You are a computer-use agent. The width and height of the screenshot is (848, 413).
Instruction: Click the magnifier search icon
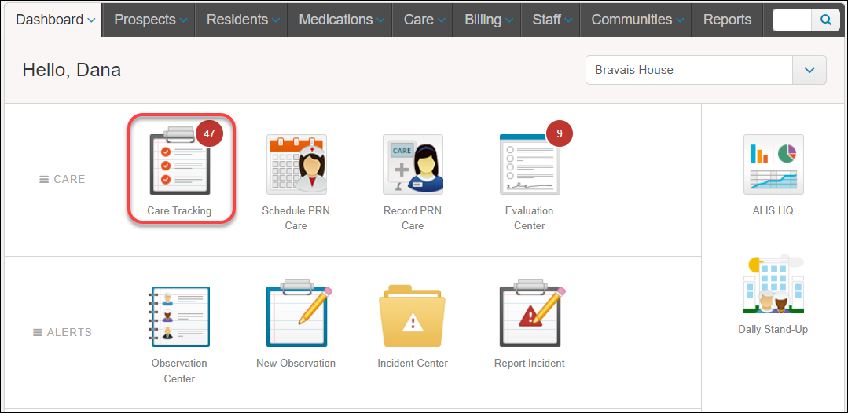click(826, 20)
